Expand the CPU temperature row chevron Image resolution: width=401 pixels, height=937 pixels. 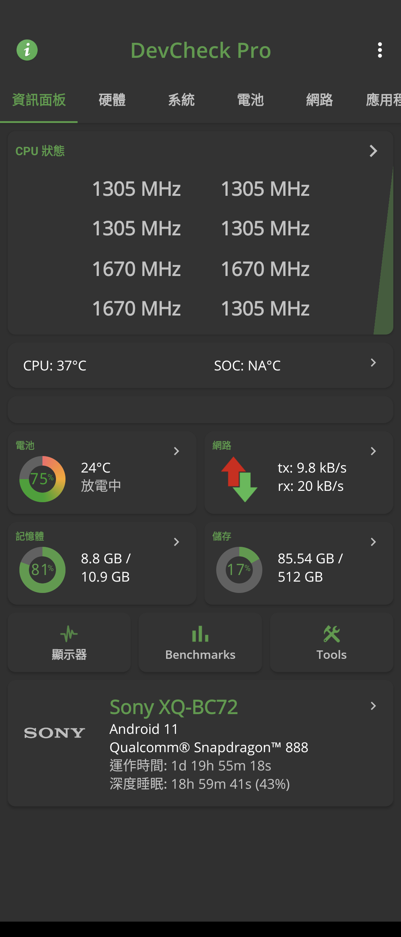coord(373,363)
